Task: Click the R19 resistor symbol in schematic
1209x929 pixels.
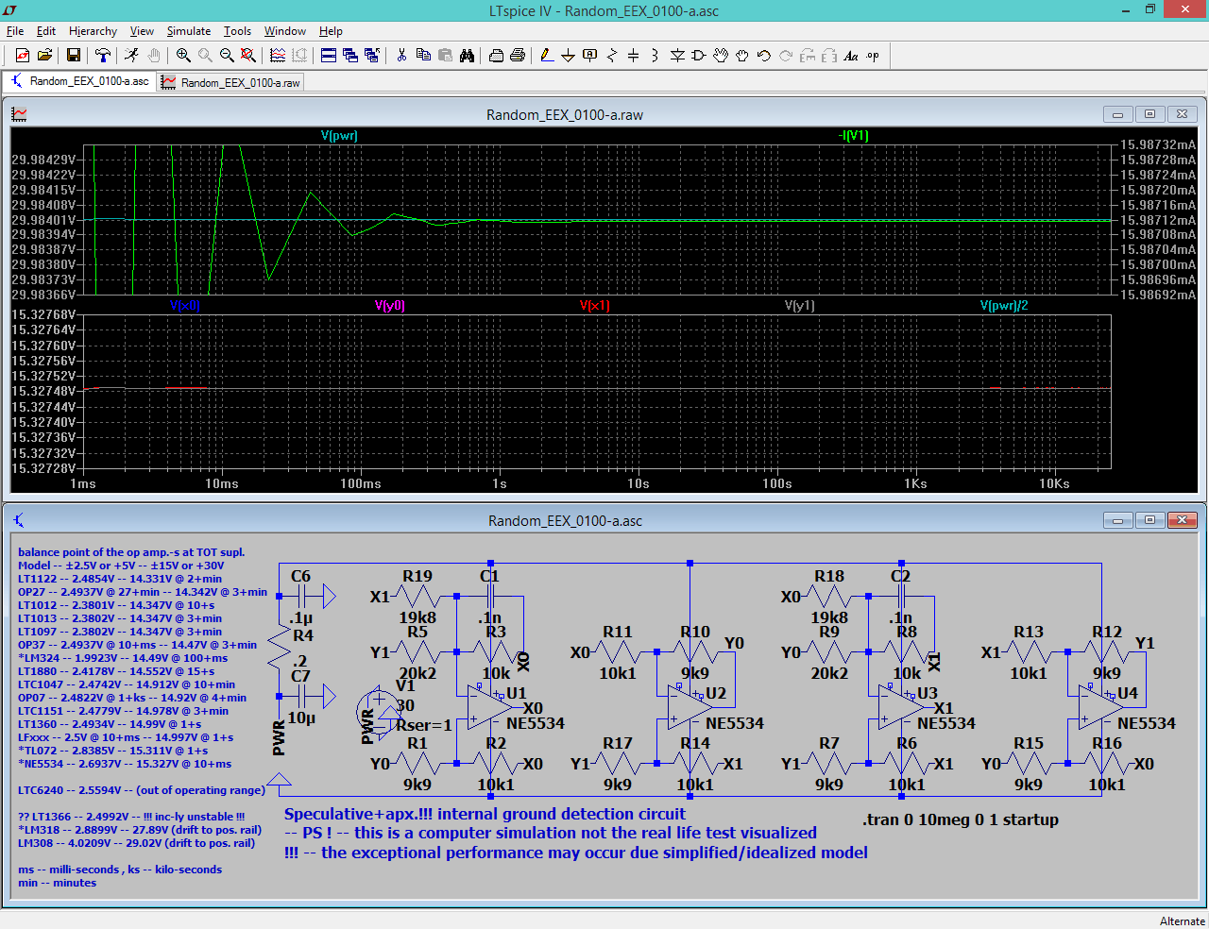Action: 417,597
